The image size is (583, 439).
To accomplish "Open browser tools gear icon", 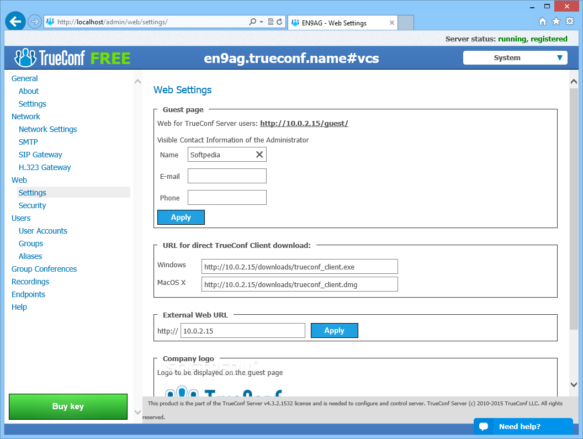I will pyautogui.click(x=570, y=21).
